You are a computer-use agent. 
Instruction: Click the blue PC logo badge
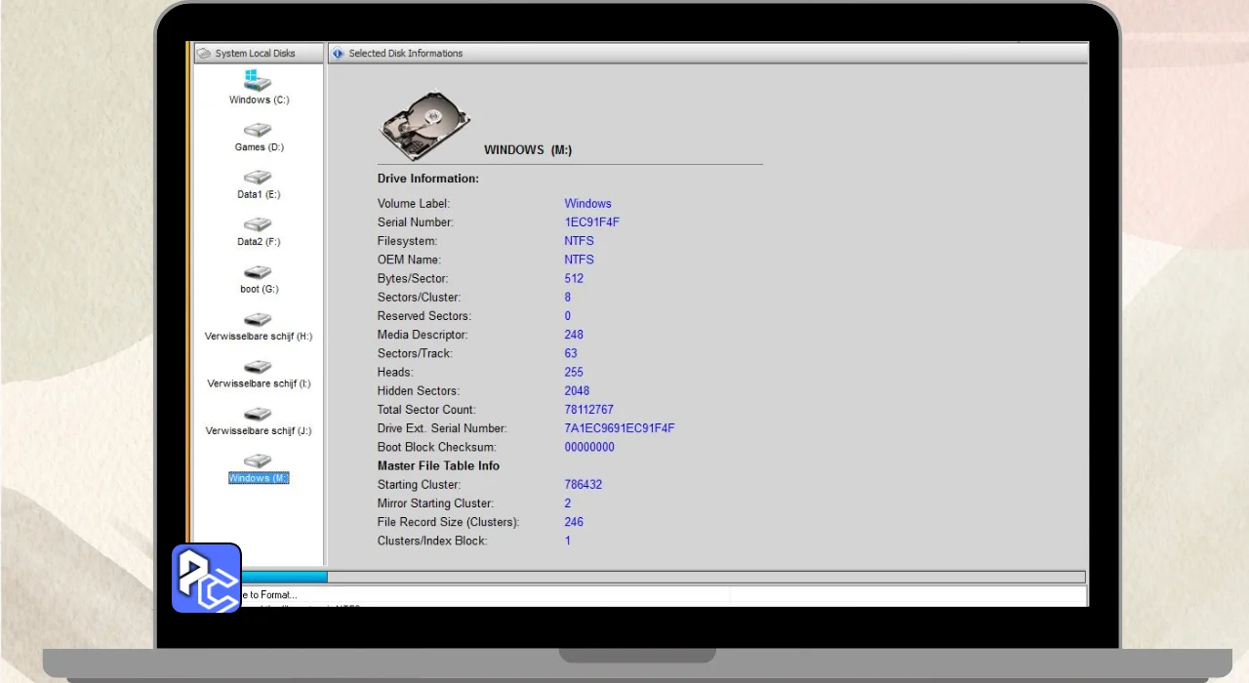tap(207, 578)
